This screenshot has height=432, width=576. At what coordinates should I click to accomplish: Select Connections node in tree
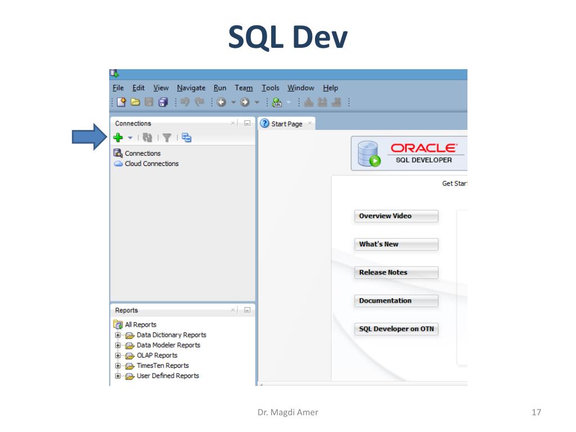click(142, 153)
